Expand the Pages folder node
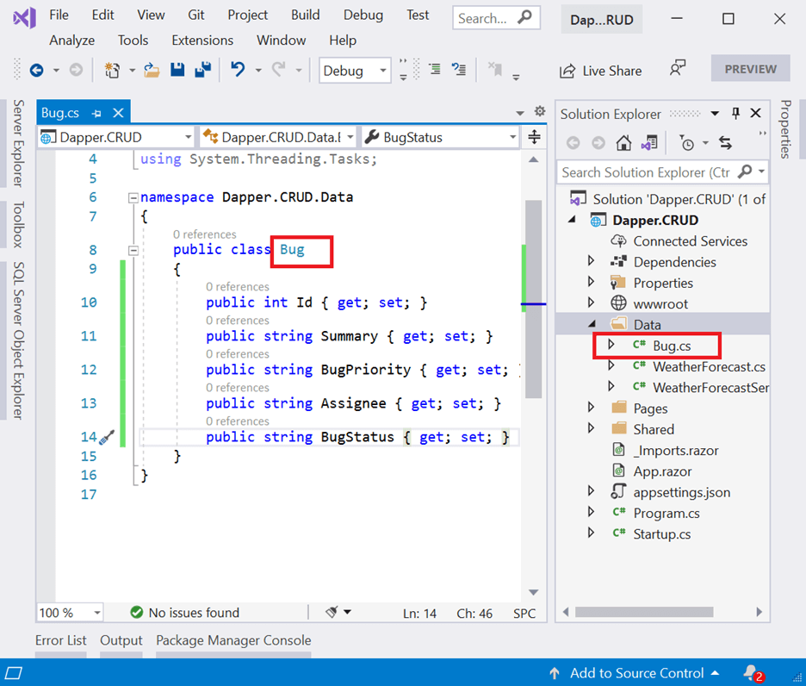The image size is (806, 686). click(x=591, y=408)
